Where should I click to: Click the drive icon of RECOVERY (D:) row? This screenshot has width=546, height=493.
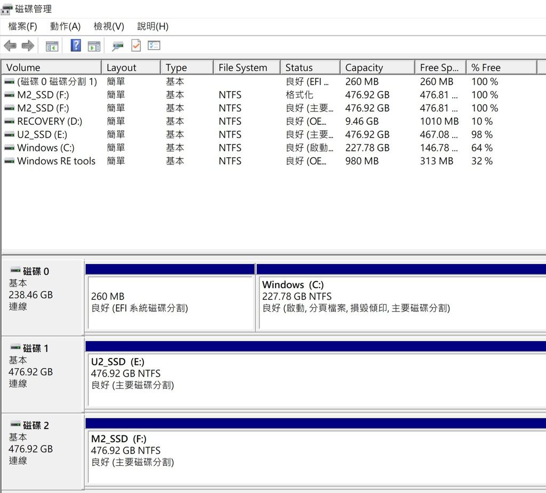click(10, 122)
